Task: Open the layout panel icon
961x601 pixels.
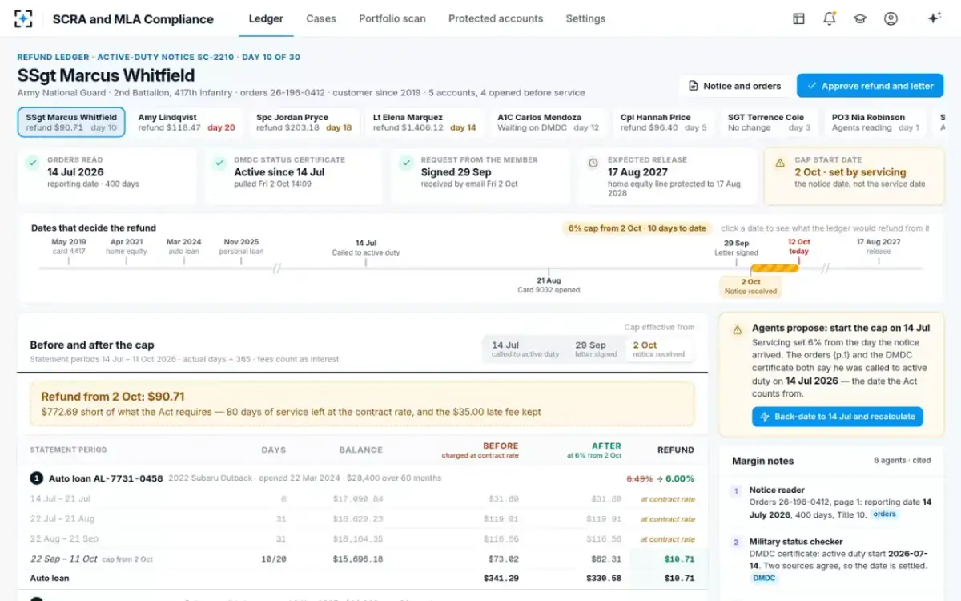Action: [x=798, y=18]
